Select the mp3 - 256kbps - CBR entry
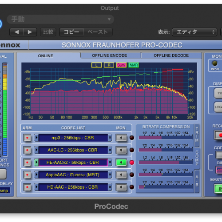This screenshot has height=222, width=222. point(73,138)
